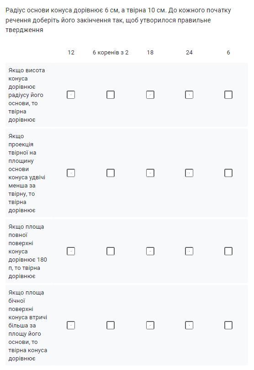Check 18 for the projection of slant row
This screenshot has height=370, width=254.
tap(150, 173)
